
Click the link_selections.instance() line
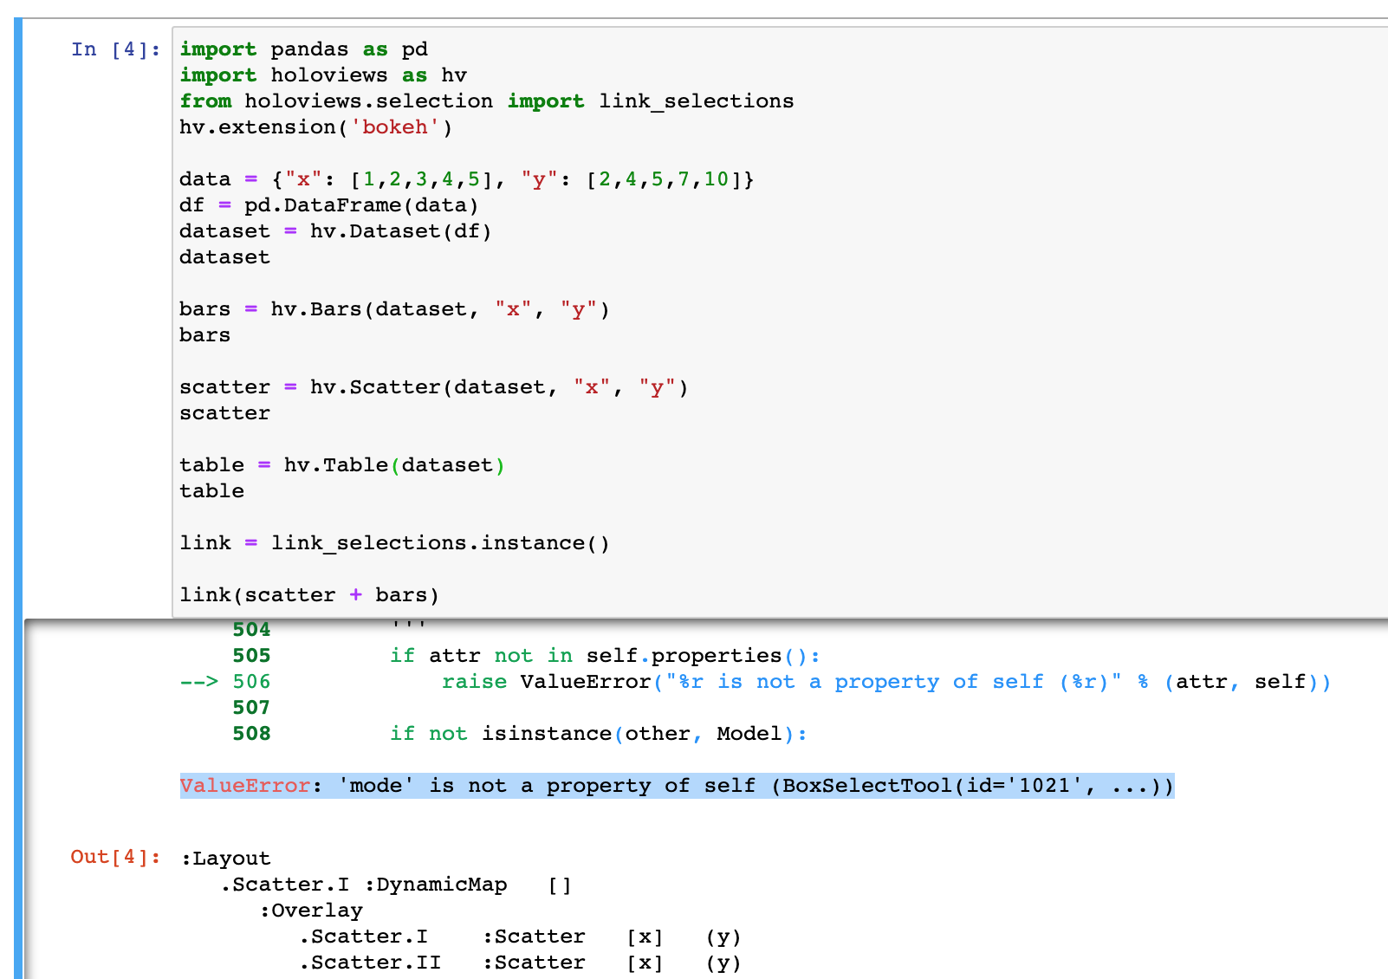pyautogui.click(x=395, y=543)
